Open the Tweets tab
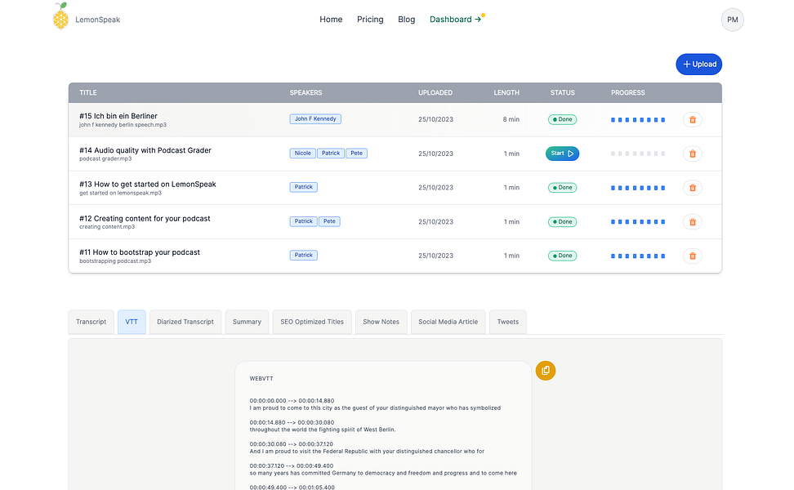 coord(508,322)
